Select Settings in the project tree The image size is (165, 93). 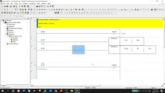point(11,30)
